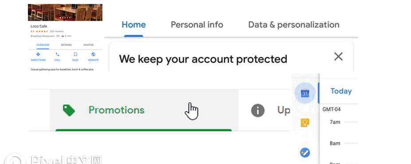Viewport: 411px width, 164px height.
Task: Open Google Tasks checkmark icon
Action: (305, 152)
